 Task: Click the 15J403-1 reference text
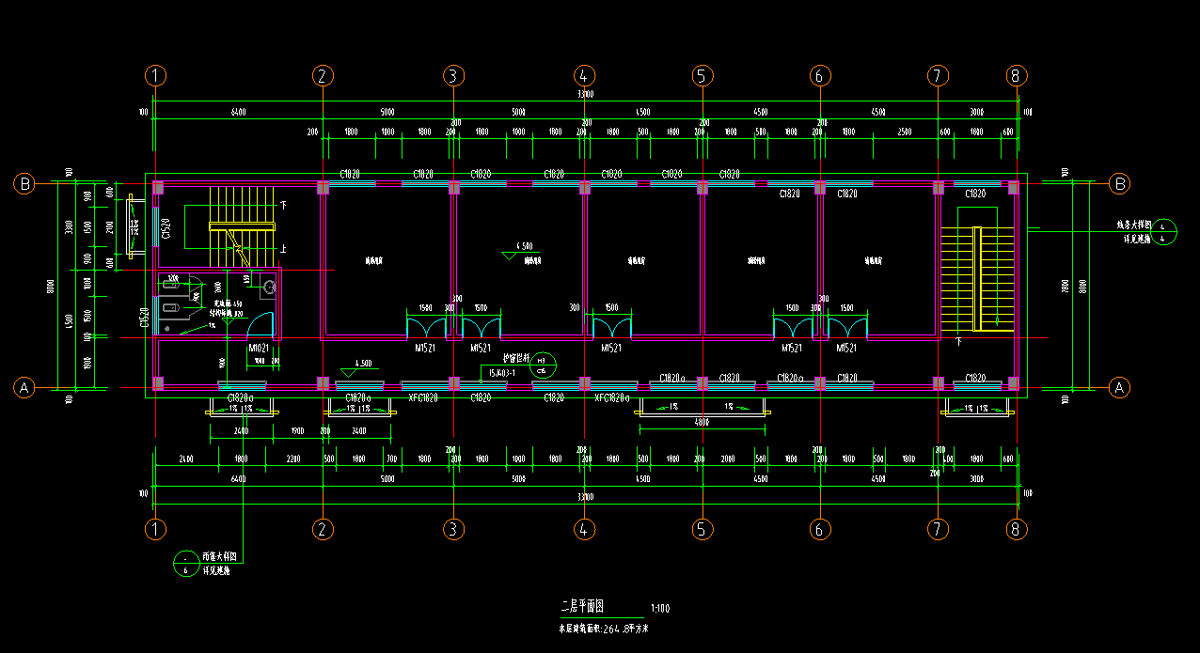(x=501, y=373)
